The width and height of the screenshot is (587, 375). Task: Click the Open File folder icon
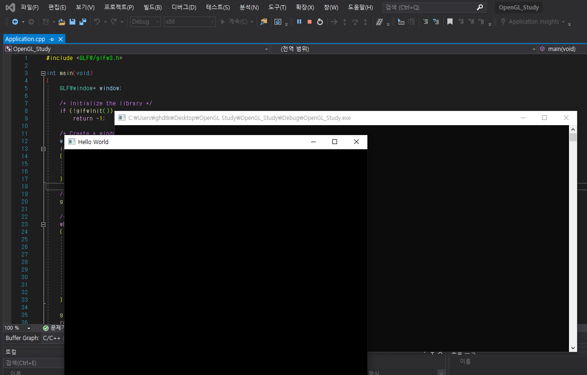[x=62, y=22]
